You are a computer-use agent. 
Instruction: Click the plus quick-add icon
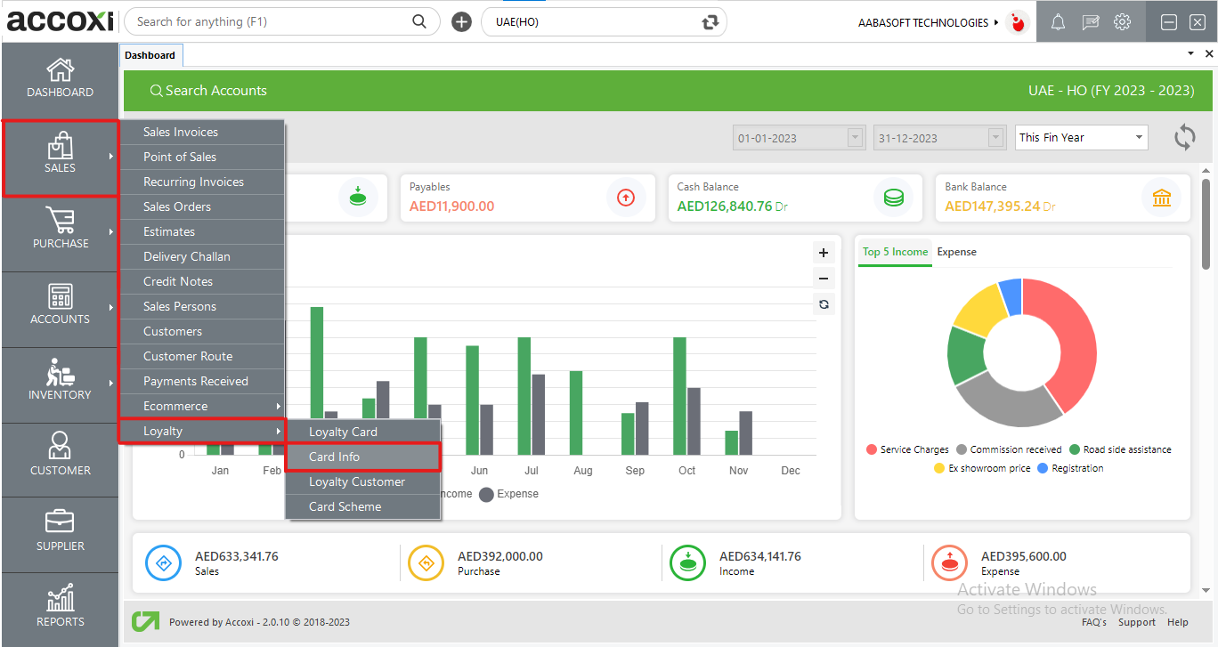pos(461,22)
